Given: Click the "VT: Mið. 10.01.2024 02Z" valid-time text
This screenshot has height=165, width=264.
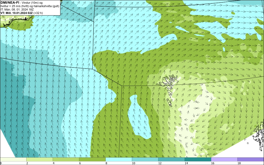Looking at the screenshot, I should pos(17,13).
